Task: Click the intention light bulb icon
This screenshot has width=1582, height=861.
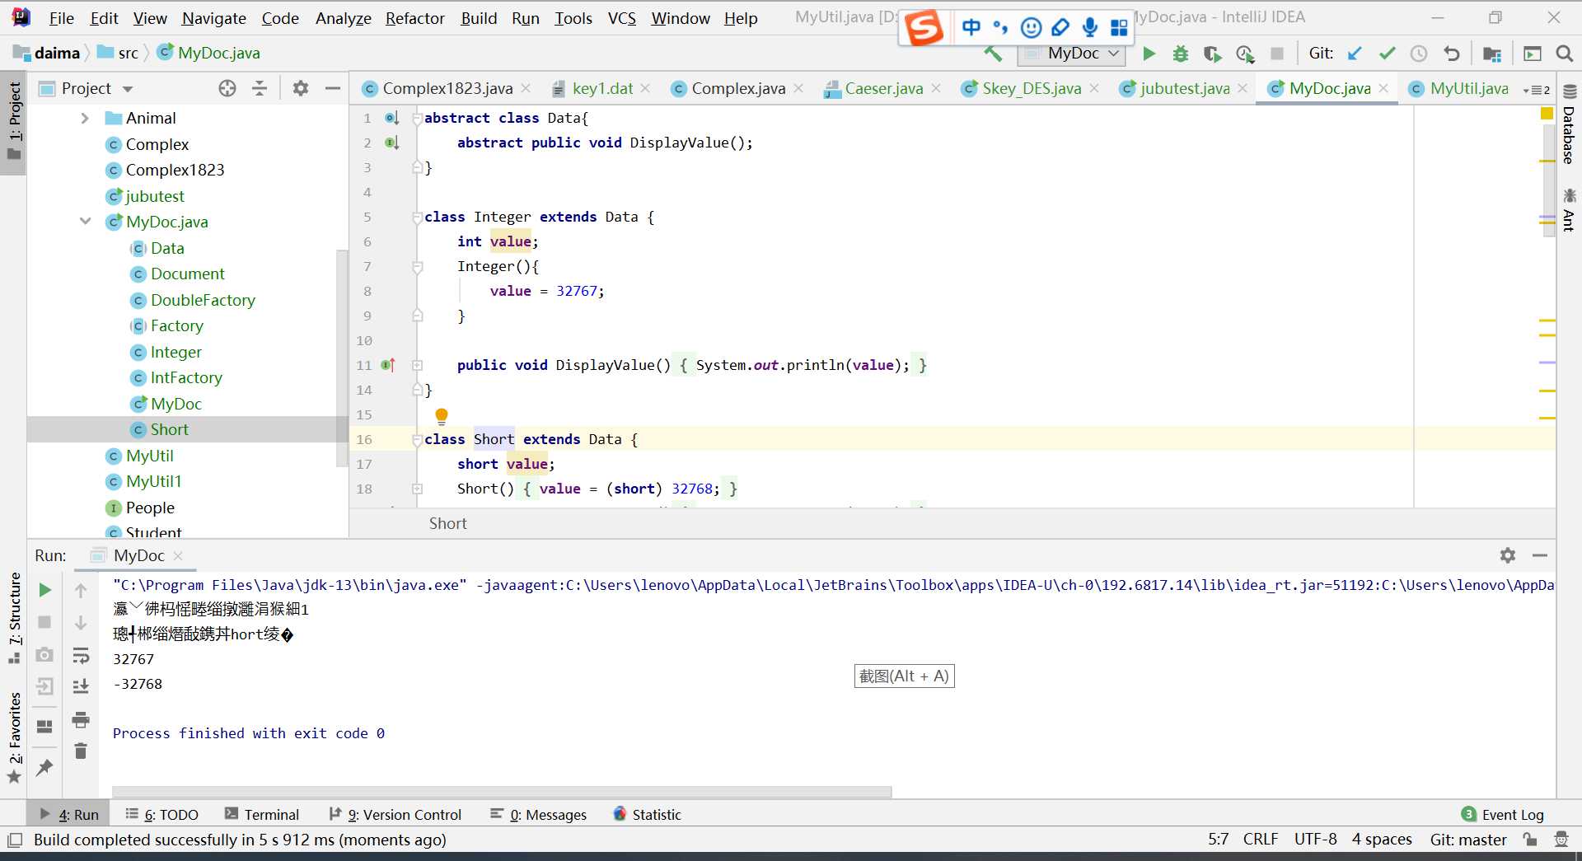Action: click(x=442, y=416)
